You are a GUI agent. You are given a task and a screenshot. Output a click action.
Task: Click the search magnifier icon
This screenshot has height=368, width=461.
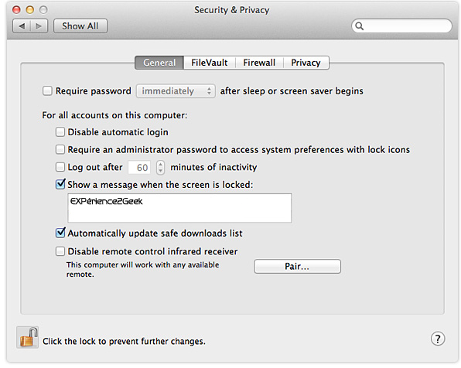359,26
